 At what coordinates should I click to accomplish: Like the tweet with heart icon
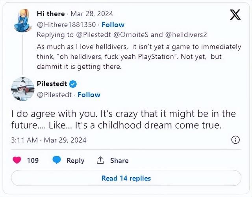[17, 160]
